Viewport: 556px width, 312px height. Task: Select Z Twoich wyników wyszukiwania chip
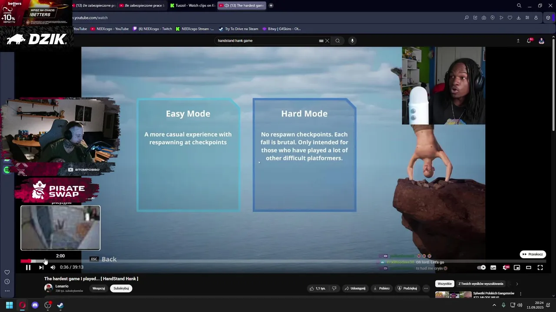tap(481, 284)
